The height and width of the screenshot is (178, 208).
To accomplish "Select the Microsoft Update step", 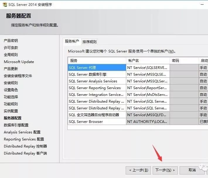I will point(19,62).
